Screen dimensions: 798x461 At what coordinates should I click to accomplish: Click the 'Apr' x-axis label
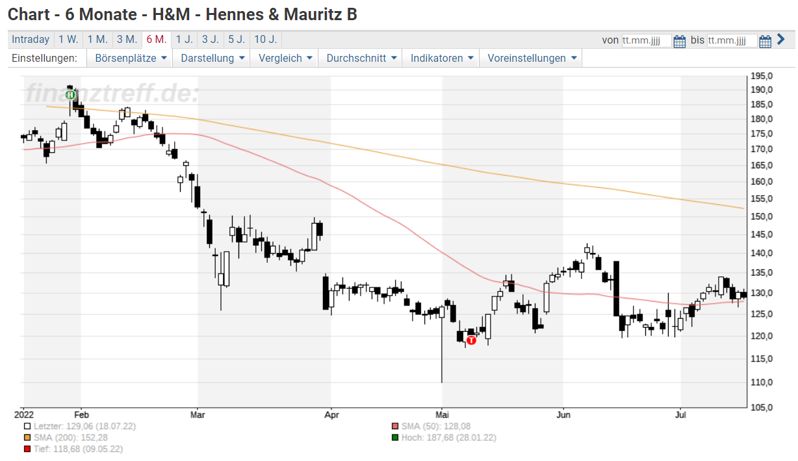click(x=331, y=414)
